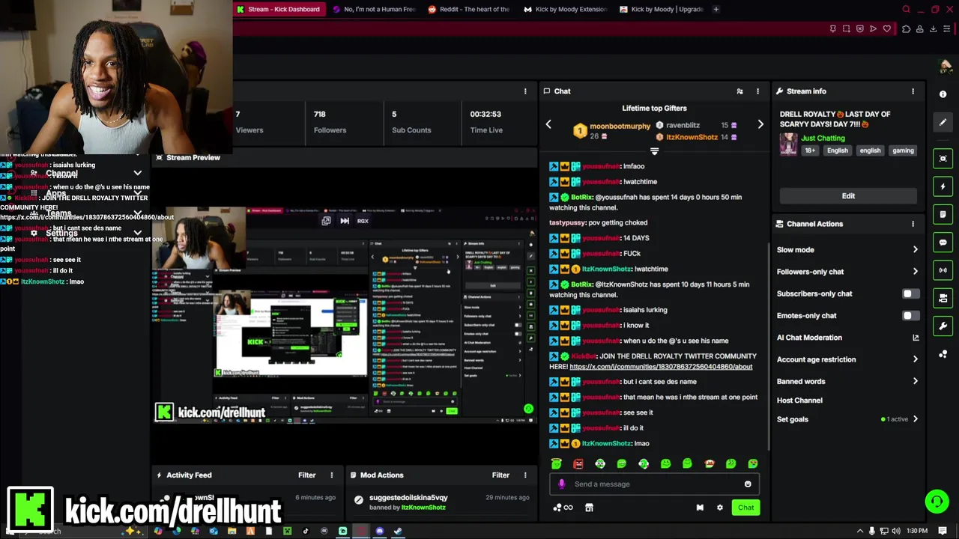959x539 pixels.
Task: Click the pin icon in browser address bar
Action: (x=833, y=29)
